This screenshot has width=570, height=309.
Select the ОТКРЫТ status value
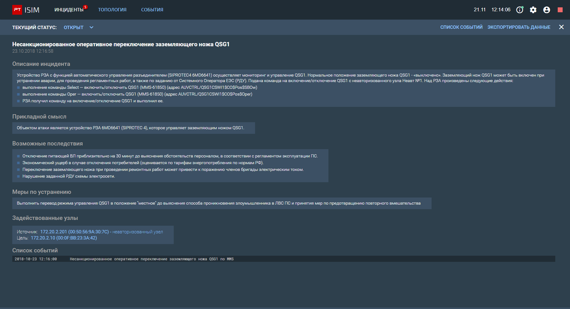(x=74, y=27)
